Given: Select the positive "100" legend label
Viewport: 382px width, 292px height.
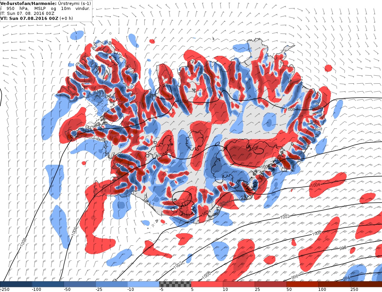Looking at the screenshot, I should pos(322,290).
